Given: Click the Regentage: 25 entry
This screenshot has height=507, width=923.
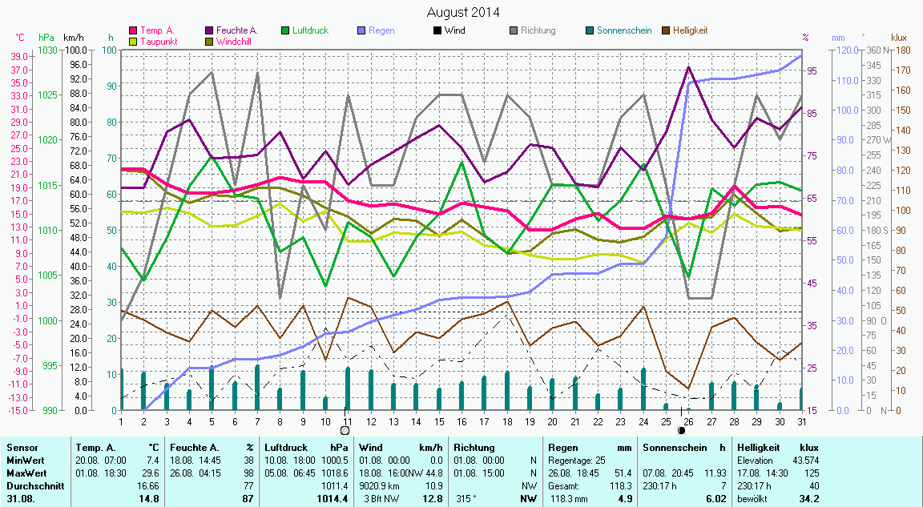Looking at the screenshot, I should click(x=577, y=461).
